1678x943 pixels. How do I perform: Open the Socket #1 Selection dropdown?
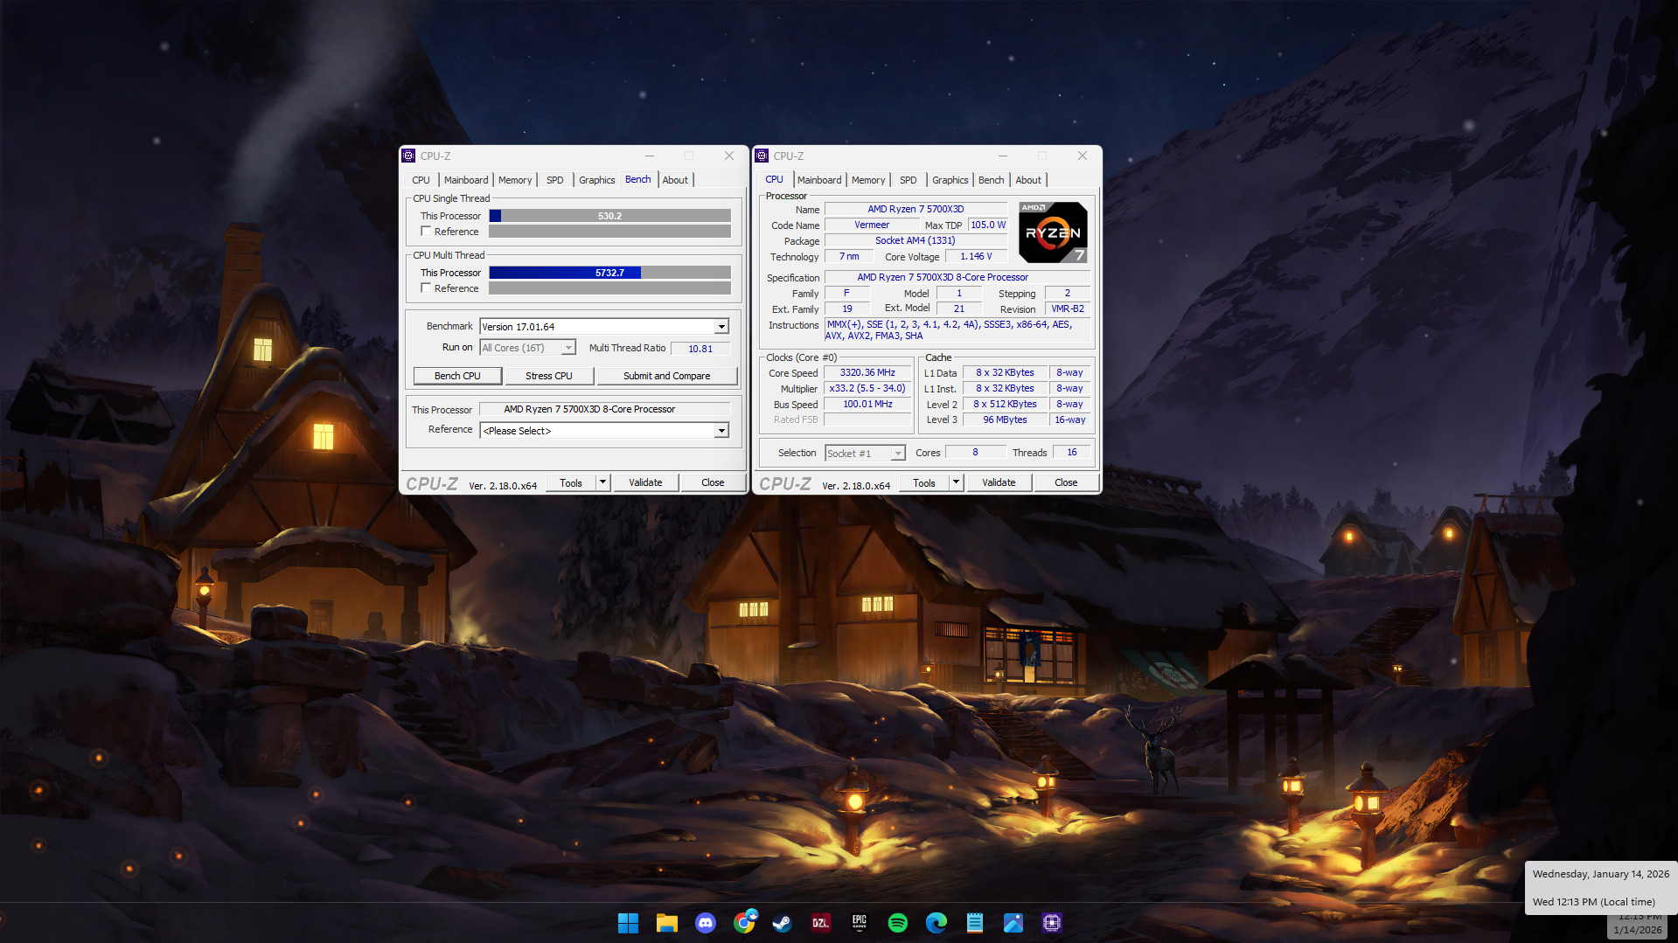tap(898, 454)
